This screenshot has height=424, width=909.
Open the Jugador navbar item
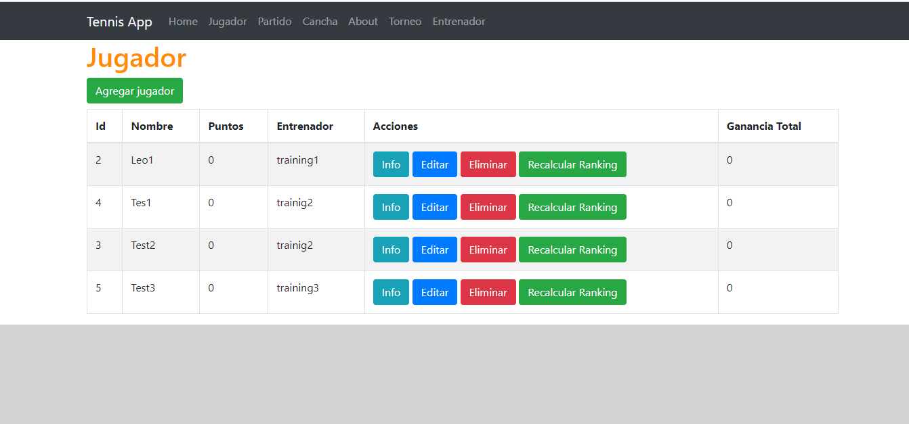pyautogui.click(x=228, y=22)
